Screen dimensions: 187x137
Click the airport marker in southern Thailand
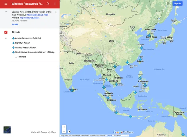point(104,87)
